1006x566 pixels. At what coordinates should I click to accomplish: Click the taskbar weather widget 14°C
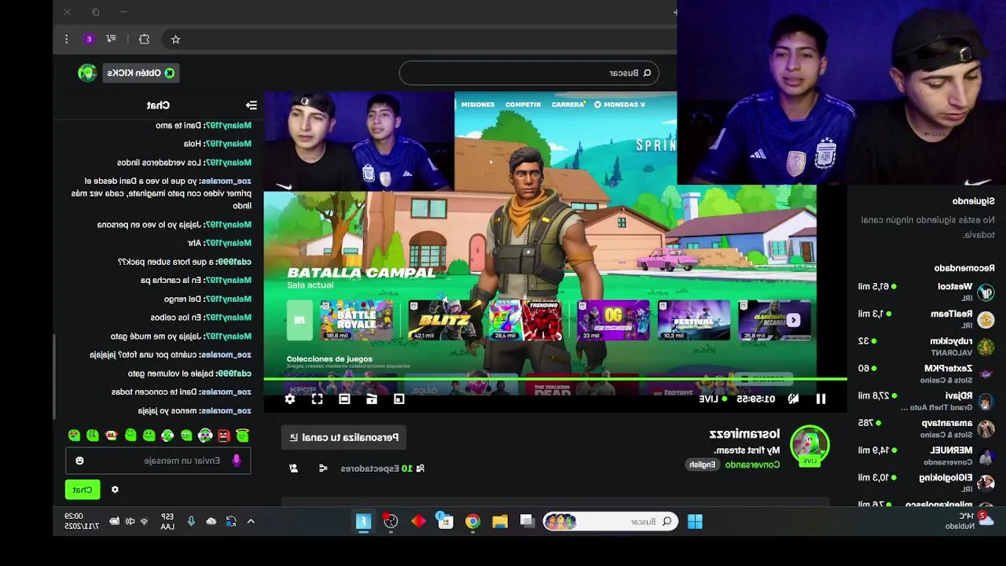point(970,520)
